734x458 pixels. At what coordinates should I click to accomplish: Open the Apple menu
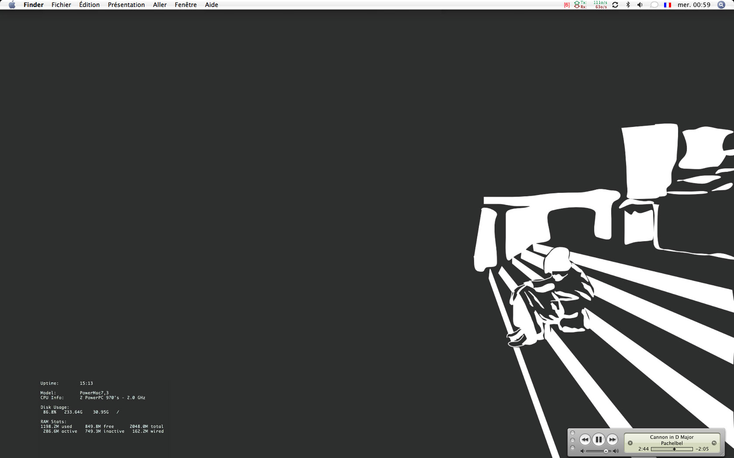point(12,5)
